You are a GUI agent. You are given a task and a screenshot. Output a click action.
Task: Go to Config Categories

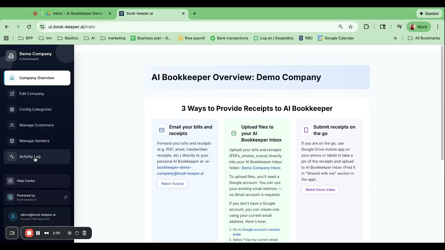pos(37,109)
